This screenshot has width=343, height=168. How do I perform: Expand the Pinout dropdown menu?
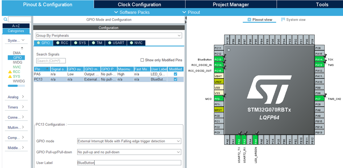coord(191,12)
